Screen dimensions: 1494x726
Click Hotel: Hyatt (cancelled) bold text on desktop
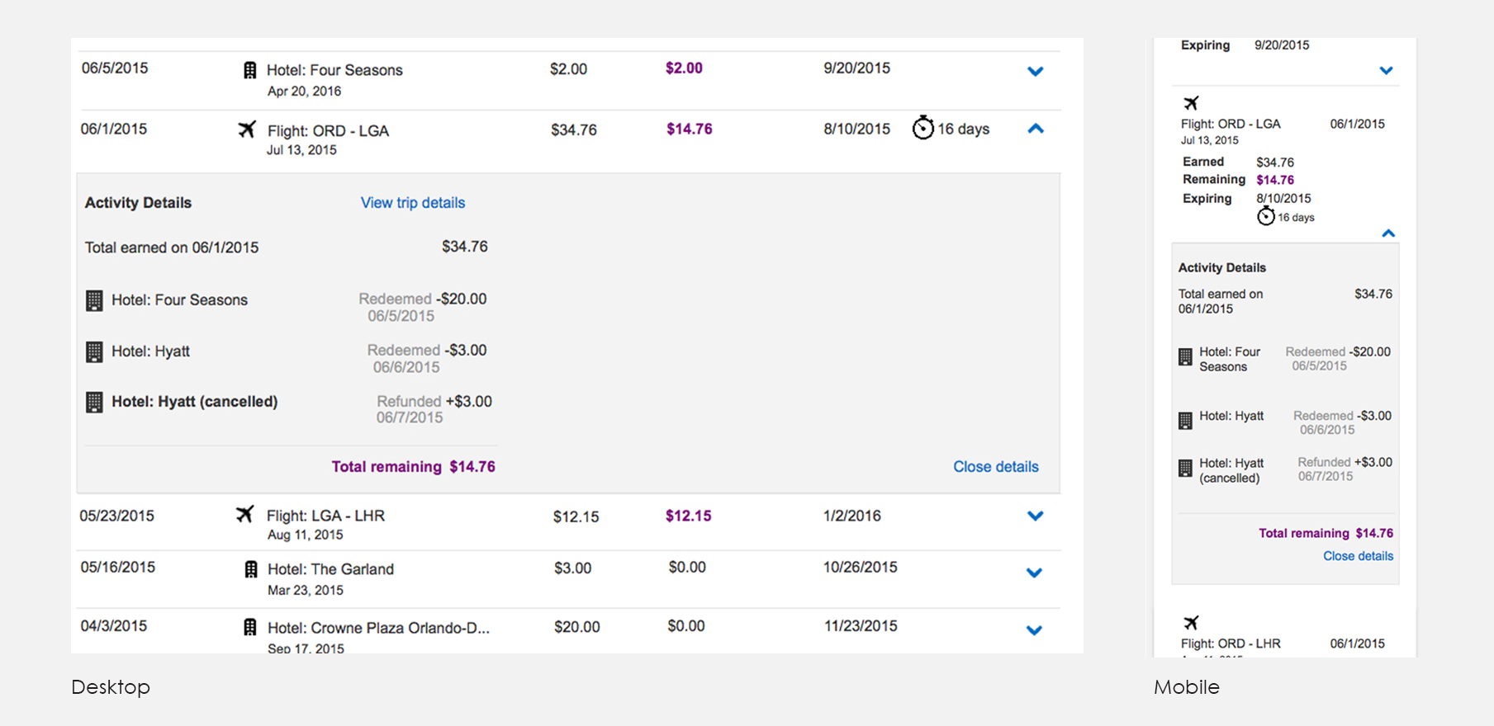click(x=194, y=402)
